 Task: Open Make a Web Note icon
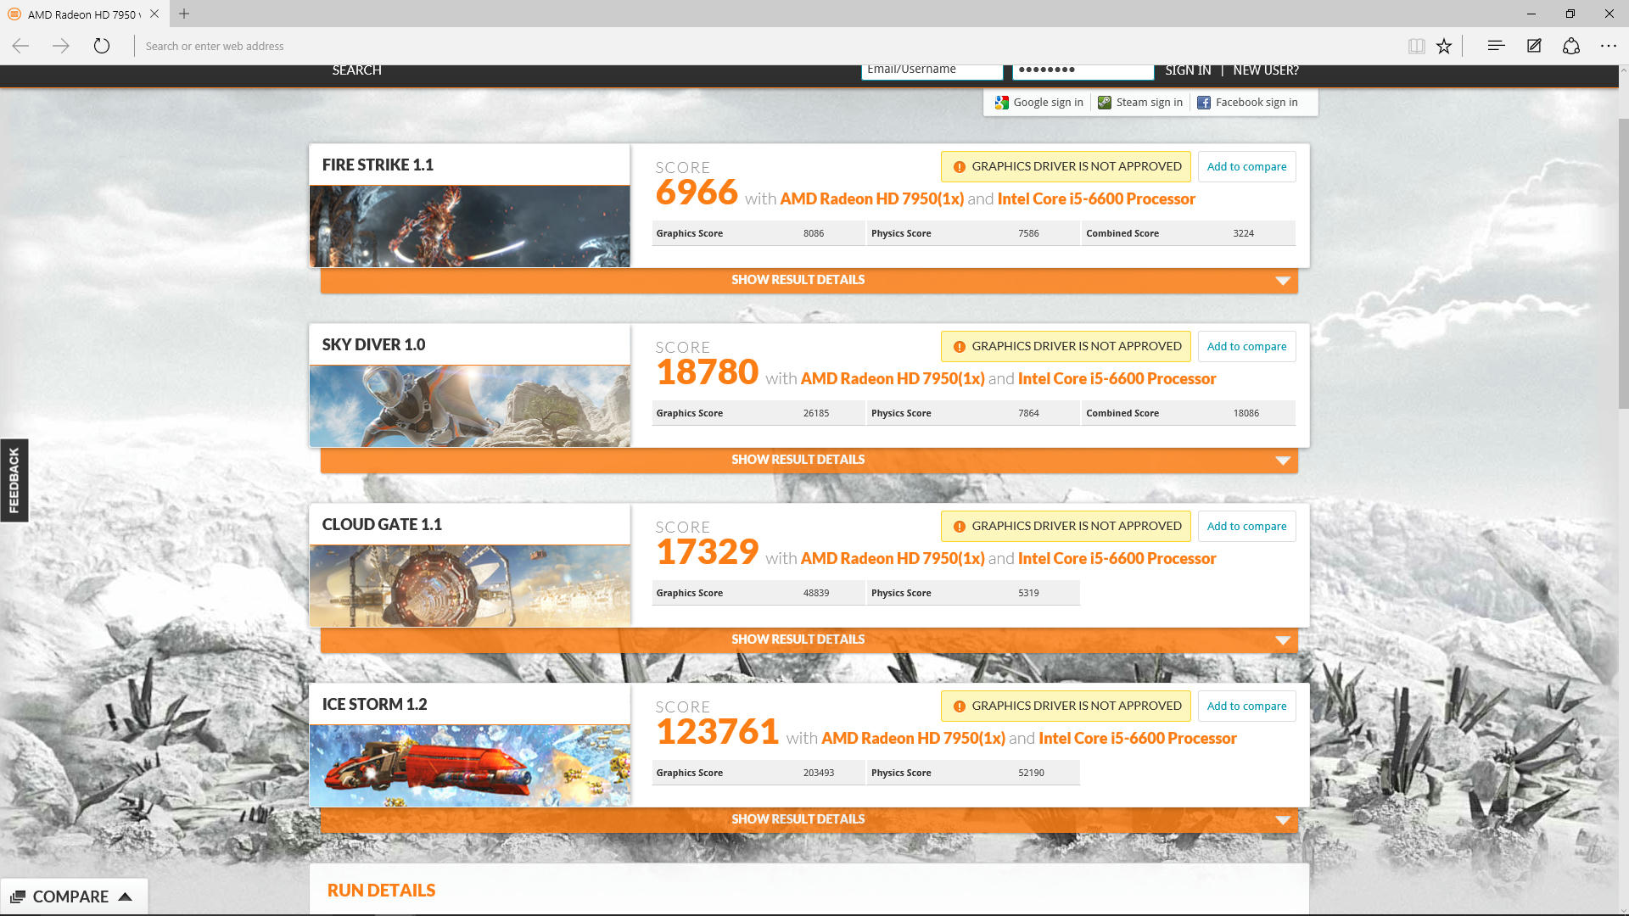(x=1534, y=46)
